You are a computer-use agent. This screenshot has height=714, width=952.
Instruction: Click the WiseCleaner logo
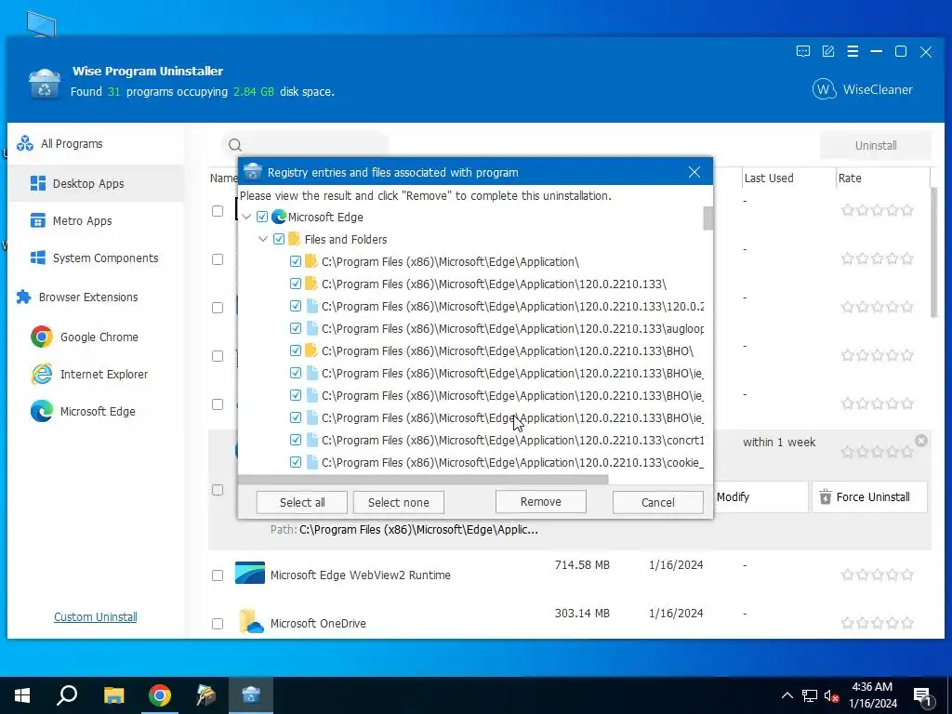pyautogui.click(x=863, y=89)
